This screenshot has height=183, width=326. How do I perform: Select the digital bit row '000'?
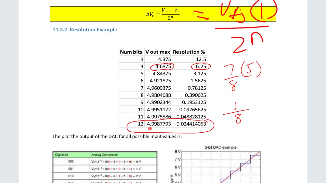tap(71, 161)
